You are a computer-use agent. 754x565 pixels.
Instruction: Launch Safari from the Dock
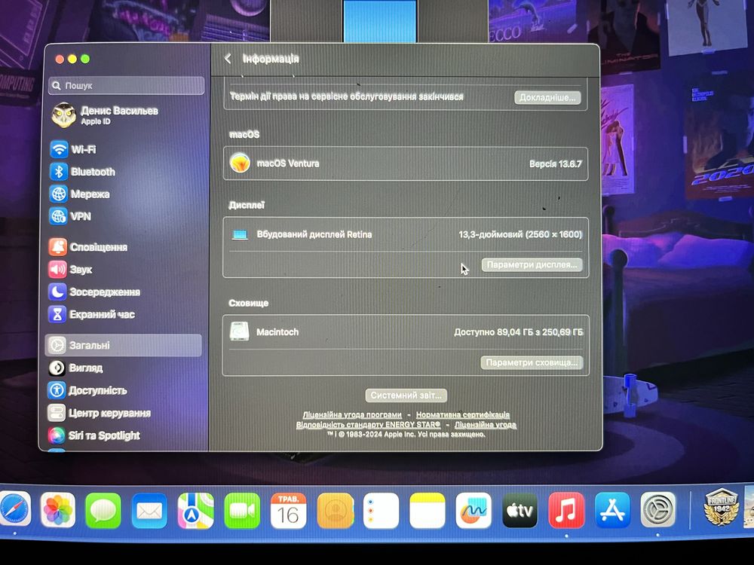tap(14, 510)
